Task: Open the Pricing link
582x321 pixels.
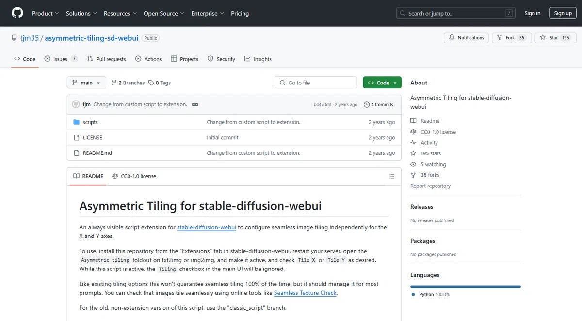Action: click(240, 13)
